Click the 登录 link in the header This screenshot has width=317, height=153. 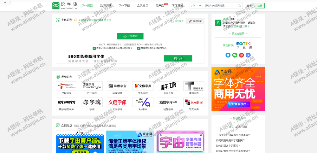click(249, 6)
